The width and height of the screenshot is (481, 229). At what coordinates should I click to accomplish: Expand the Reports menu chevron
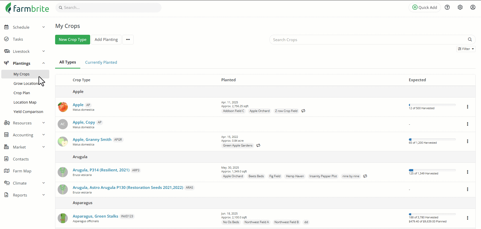(x=44, y=195)
